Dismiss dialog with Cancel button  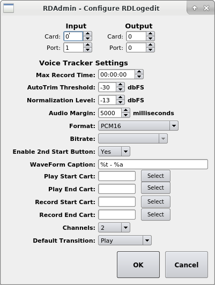coord(187,265)
